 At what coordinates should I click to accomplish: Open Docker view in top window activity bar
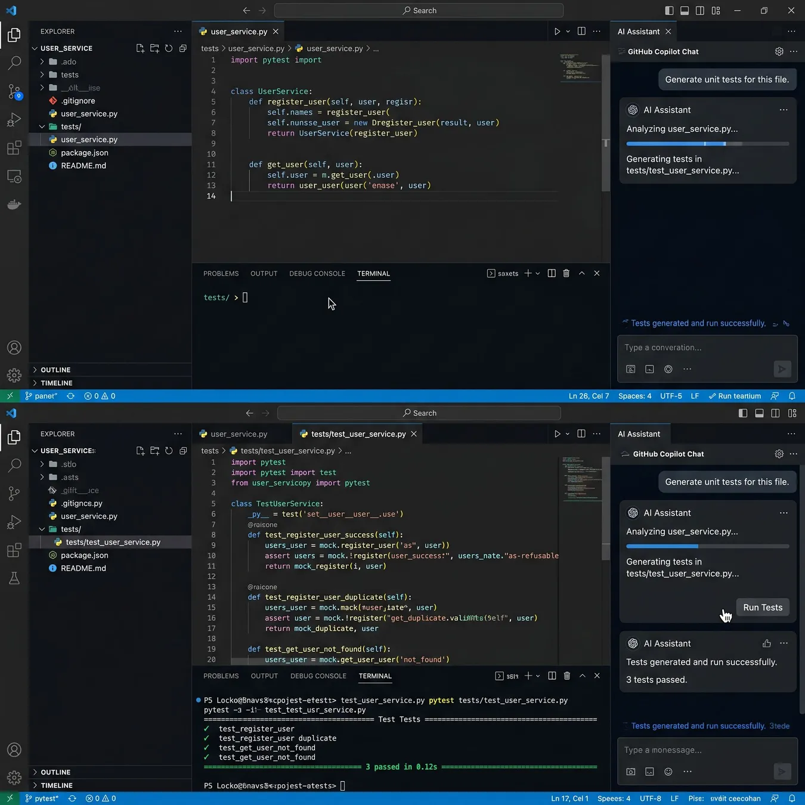[x=14, y=205]
